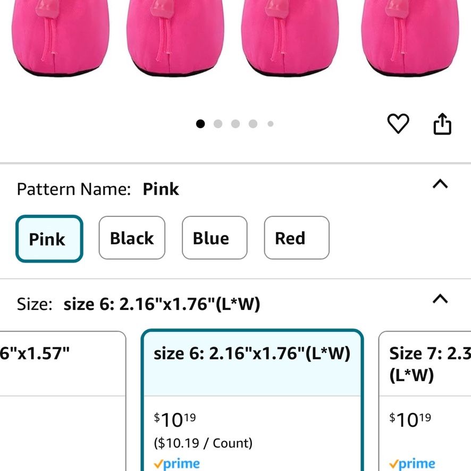The width and height of the screenshot is (471, 471).
Task: Jump to third image pagination dot
Action: [235, 124]
